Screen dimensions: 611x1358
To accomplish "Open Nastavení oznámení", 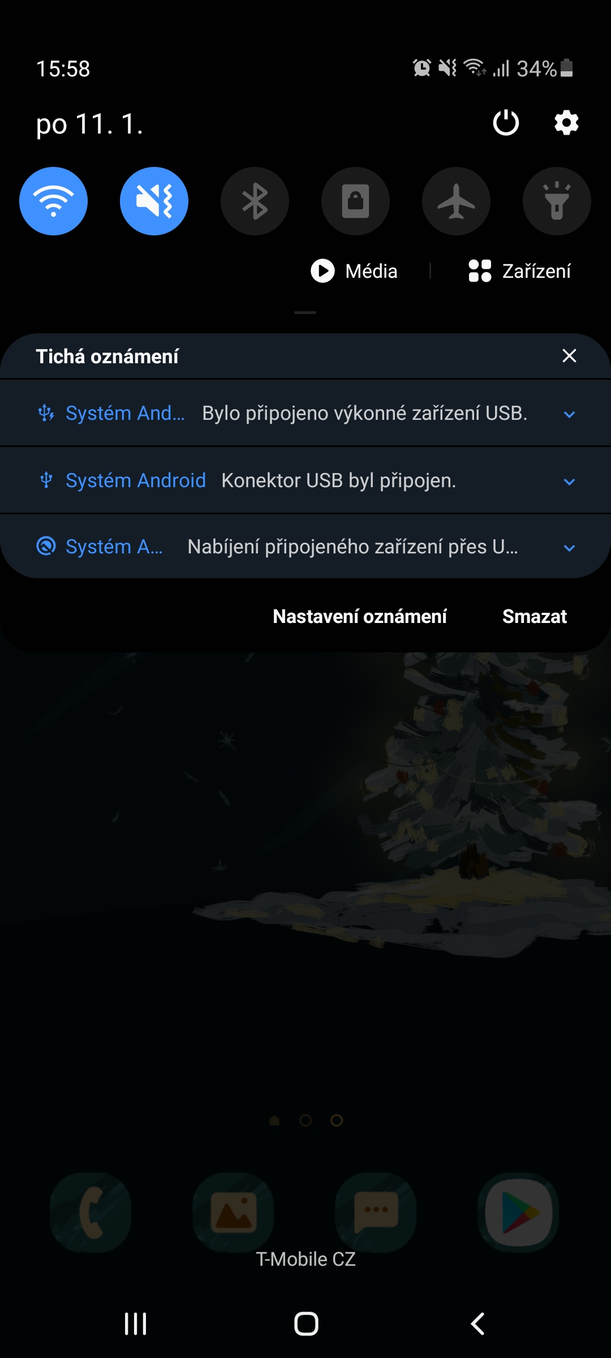I will (x=360, y=616).
